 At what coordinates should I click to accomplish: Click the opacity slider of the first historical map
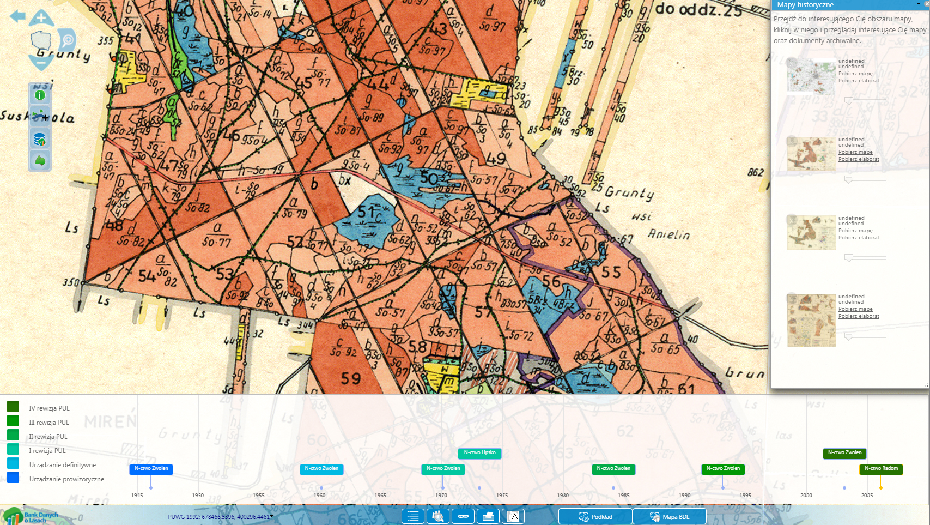tap(865, 101)
